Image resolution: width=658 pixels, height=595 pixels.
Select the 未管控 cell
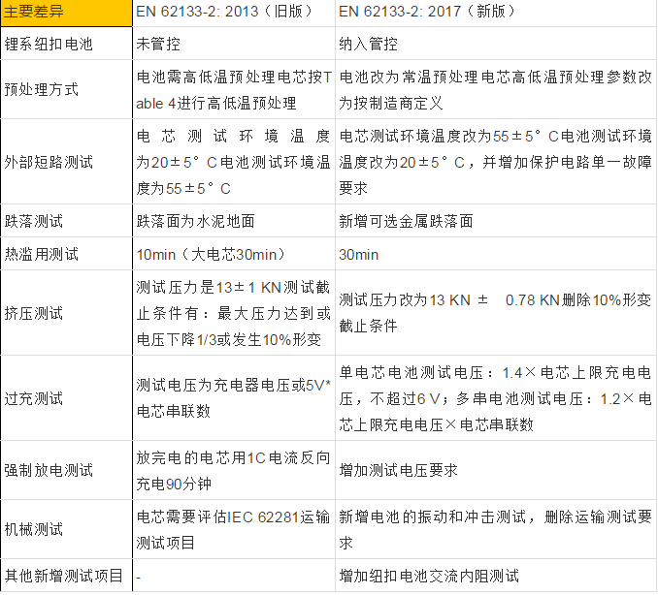click(159, 45)
